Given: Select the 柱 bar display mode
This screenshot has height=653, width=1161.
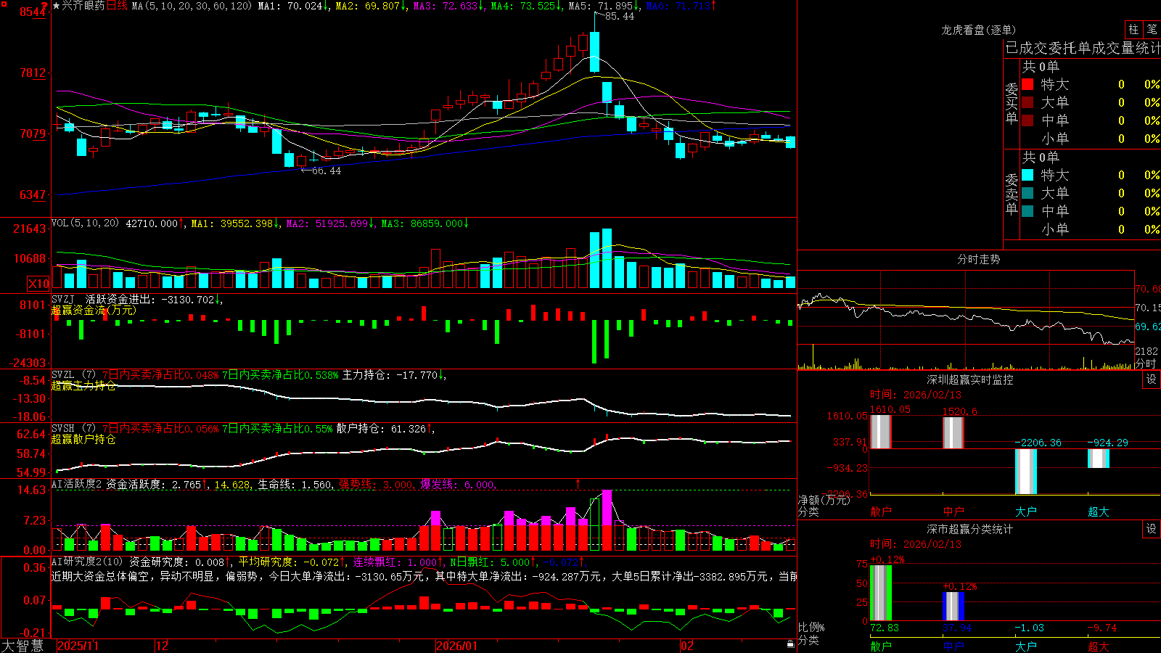Looking at the screenshot, I should pyautogui.click(x=1133, y=30).
